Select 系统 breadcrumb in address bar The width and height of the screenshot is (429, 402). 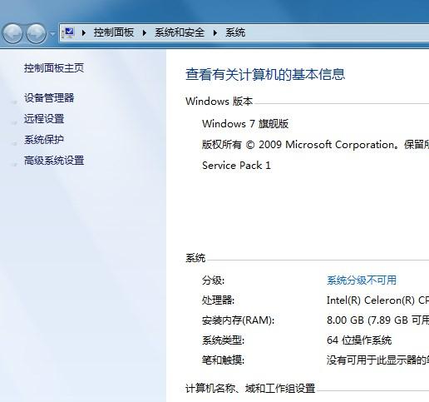tap(235, 32)
